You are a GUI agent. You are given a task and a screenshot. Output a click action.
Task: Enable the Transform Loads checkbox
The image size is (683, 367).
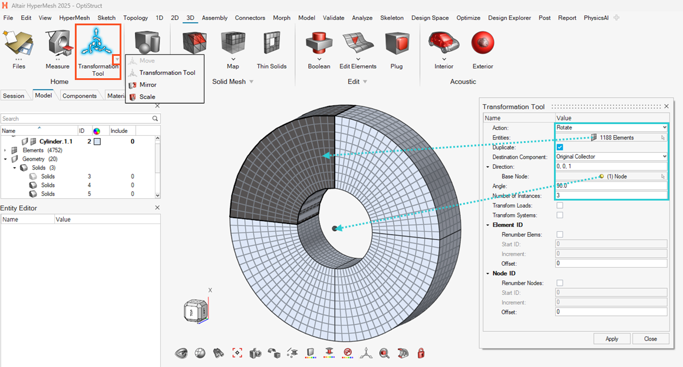[560, 205]
